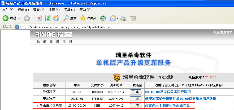Go to Home page icon

pyautogui.click(x=56, y=18)
